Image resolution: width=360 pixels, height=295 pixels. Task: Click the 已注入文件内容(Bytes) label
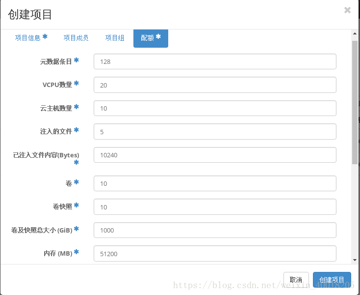coord(46,155)
